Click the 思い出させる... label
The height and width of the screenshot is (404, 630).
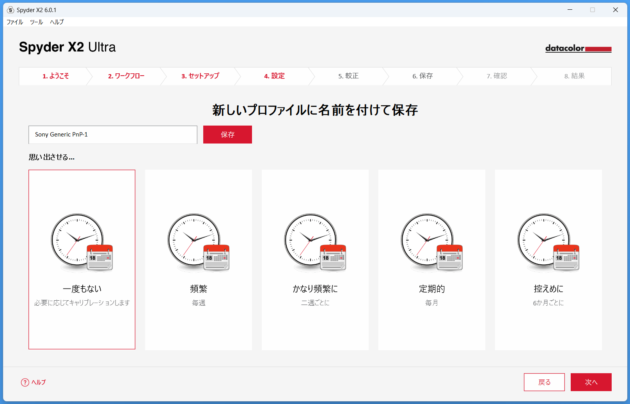click(x=51, y=157)
